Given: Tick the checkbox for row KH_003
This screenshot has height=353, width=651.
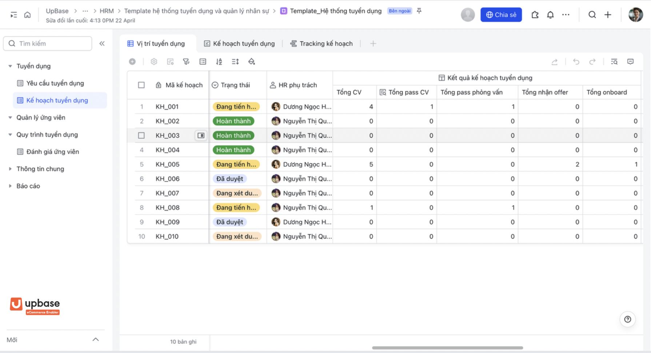Looking at the screenshot, I should (141, 135).
